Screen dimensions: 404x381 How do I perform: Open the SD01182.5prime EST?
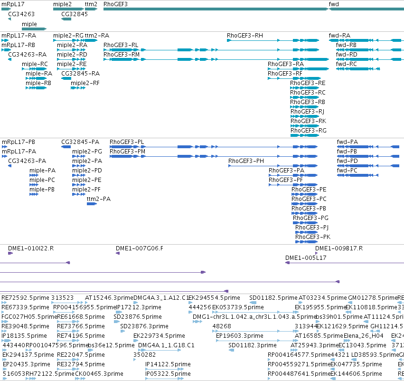253,303
